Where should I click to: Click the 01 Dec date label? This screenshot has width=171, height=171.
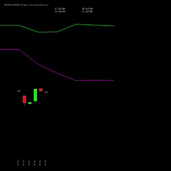click(29, 163)
